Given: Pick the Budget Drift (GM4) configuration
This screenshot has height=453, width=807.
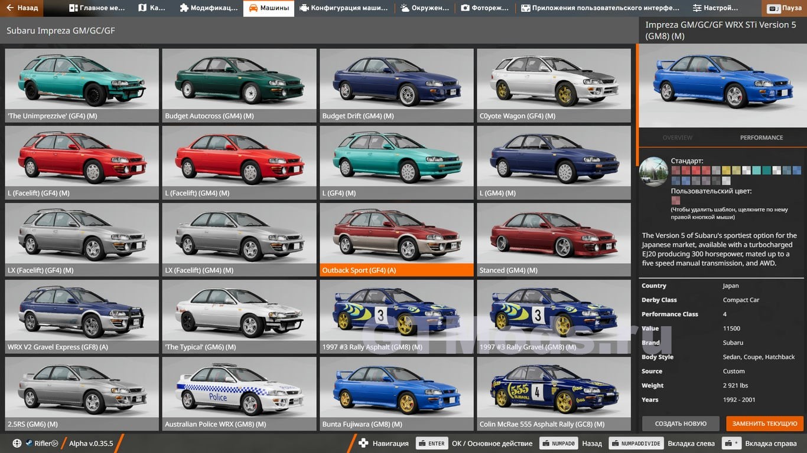Looking at the screenshot, I should point(396,86).
